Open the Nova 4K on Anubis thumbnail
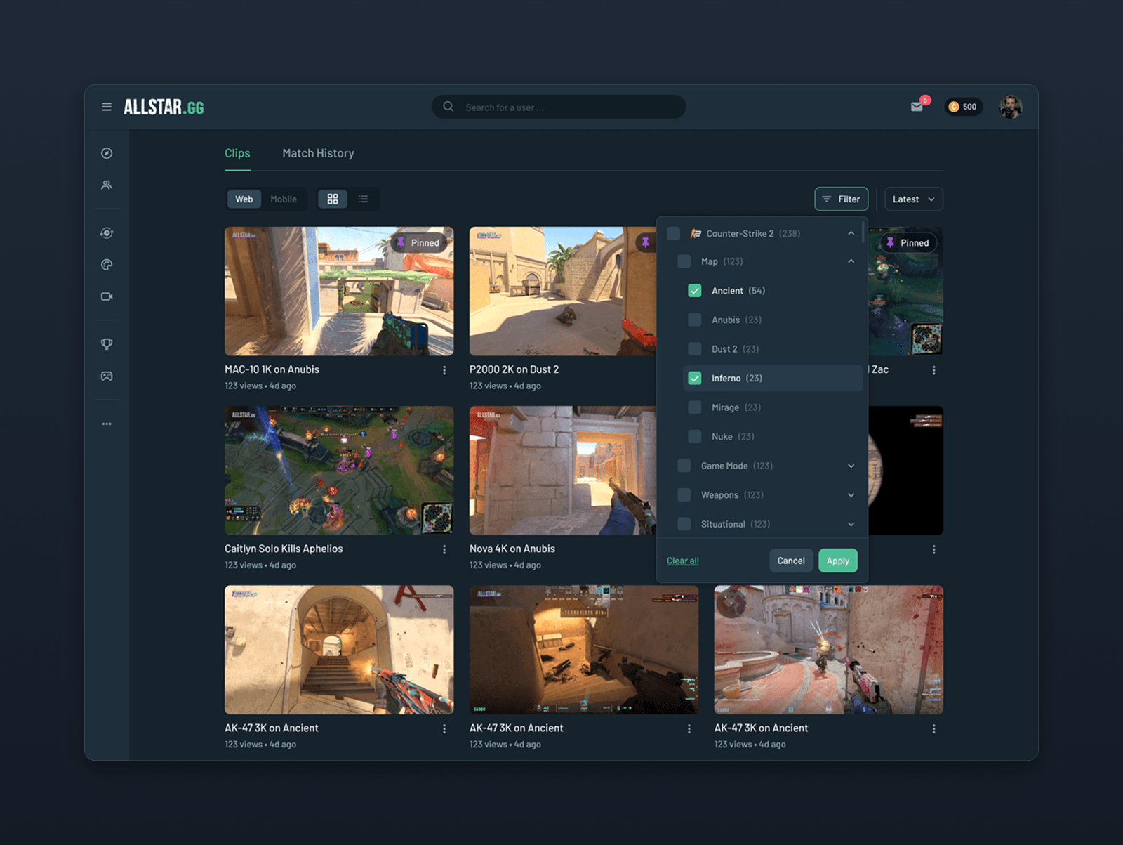 pyautogui.click(x=563, y=470)
